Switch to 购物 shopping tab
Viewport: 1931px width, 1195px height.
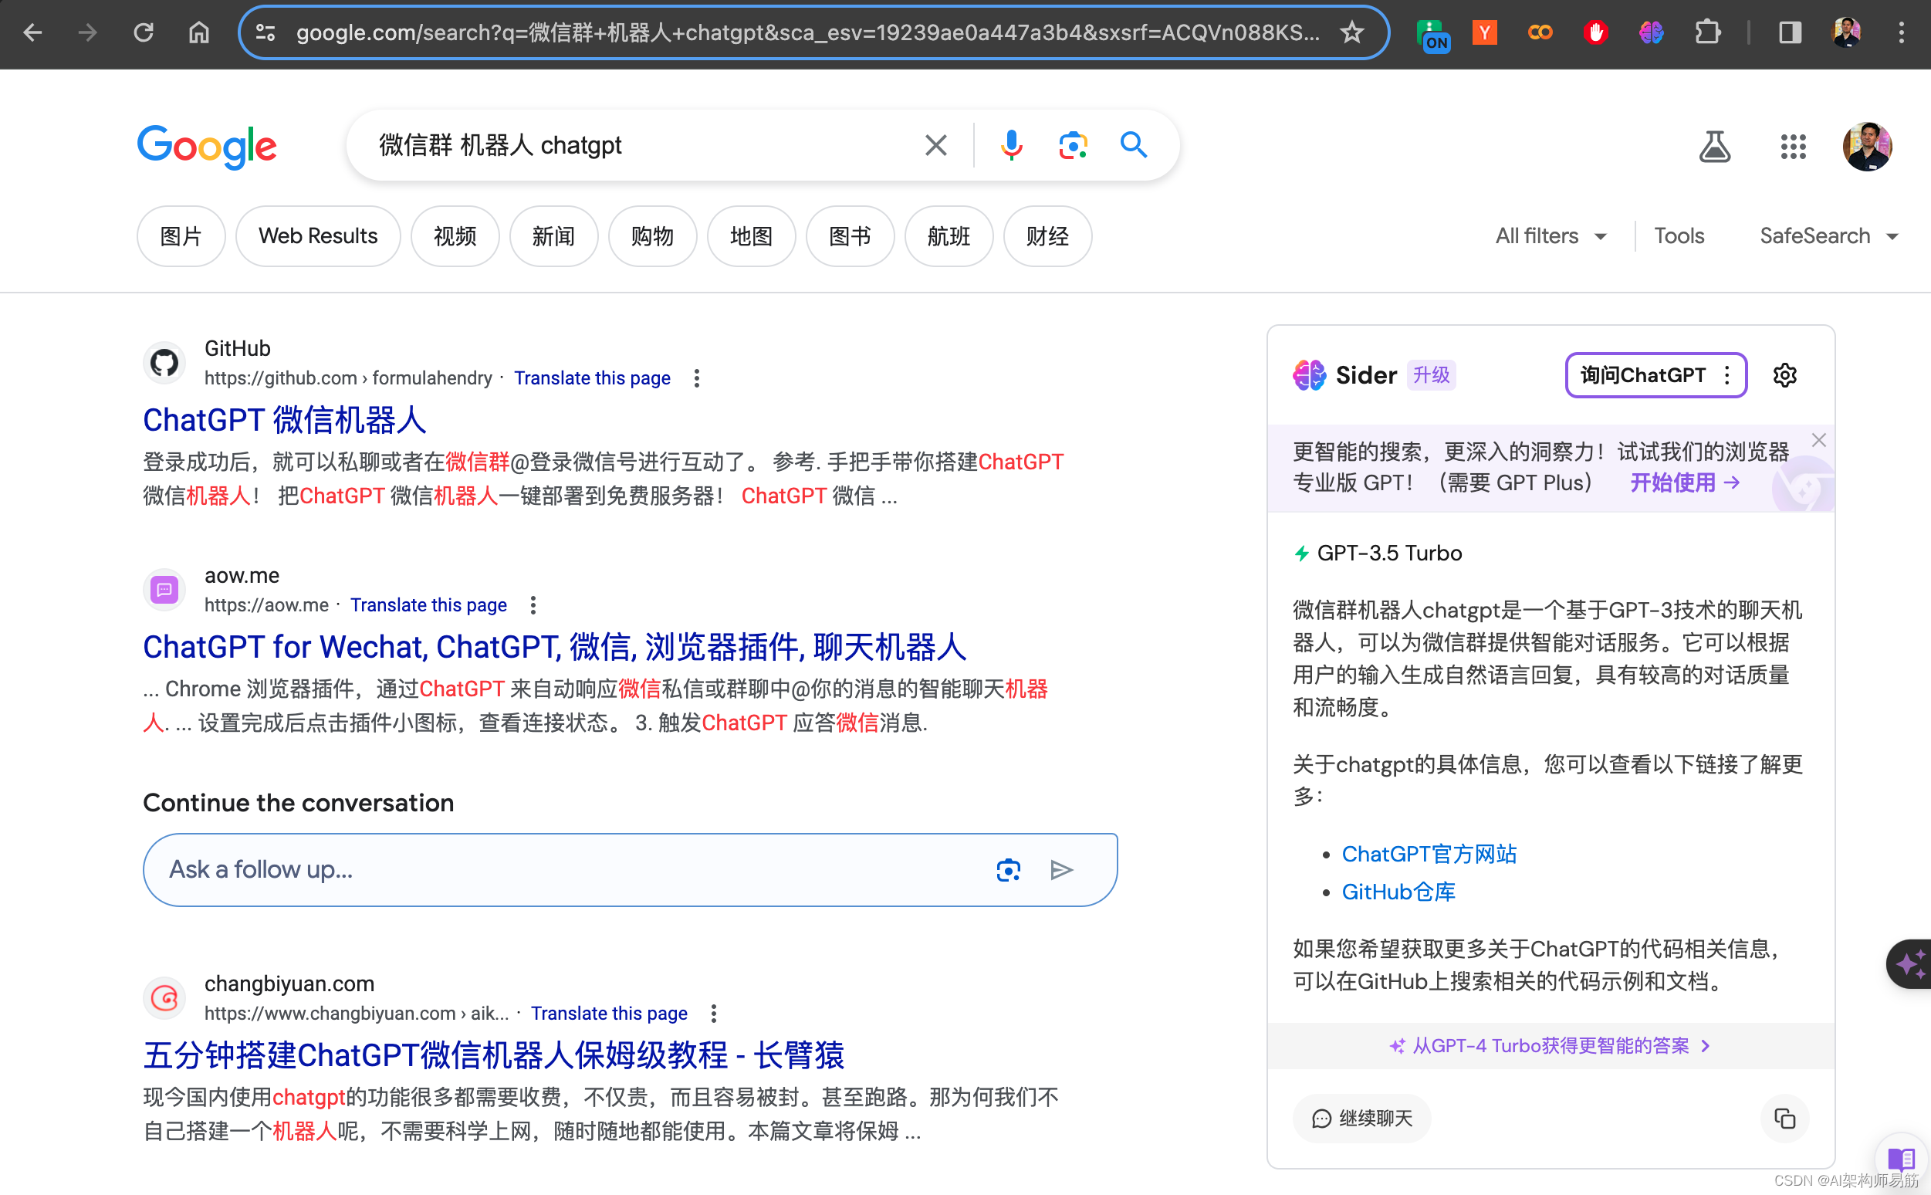653,236
